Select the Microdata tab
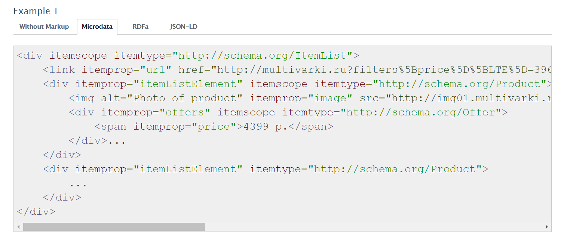Image resolution: width=561 pixels, height=242 pixels. [x=97, y=27]
